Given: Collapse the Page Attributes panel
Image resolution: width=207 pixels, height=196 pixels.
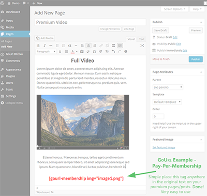Looking at the screenshot, I should pyautogui.click(x=201, y=72).
